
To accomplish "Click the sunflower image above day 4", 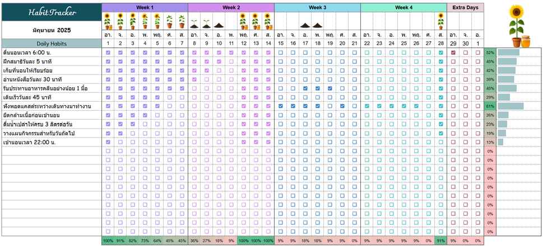I will (x=145, y=21).
